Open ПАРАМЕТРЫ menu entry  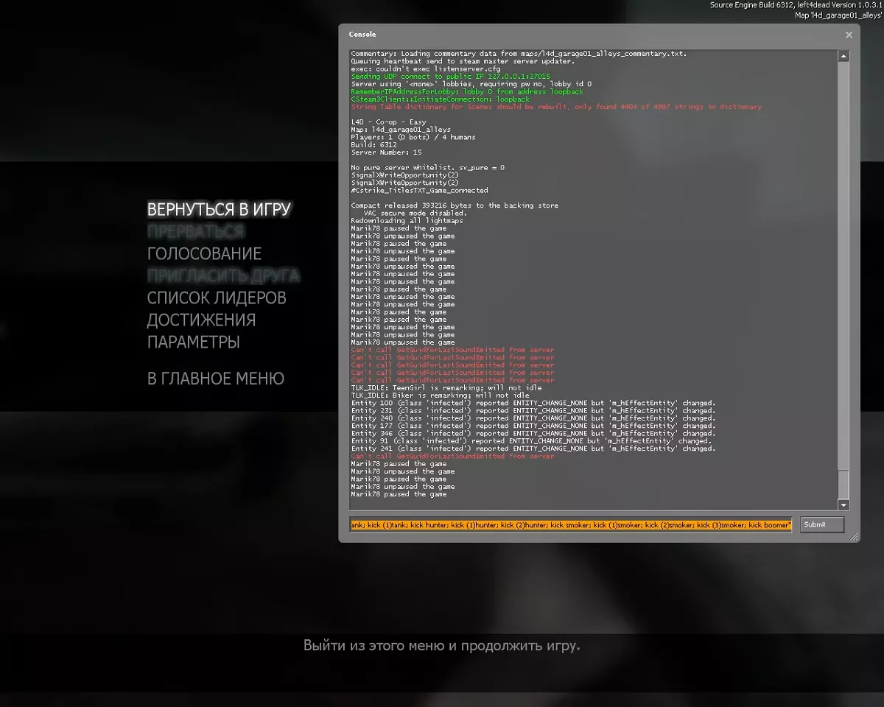(193, 342)
